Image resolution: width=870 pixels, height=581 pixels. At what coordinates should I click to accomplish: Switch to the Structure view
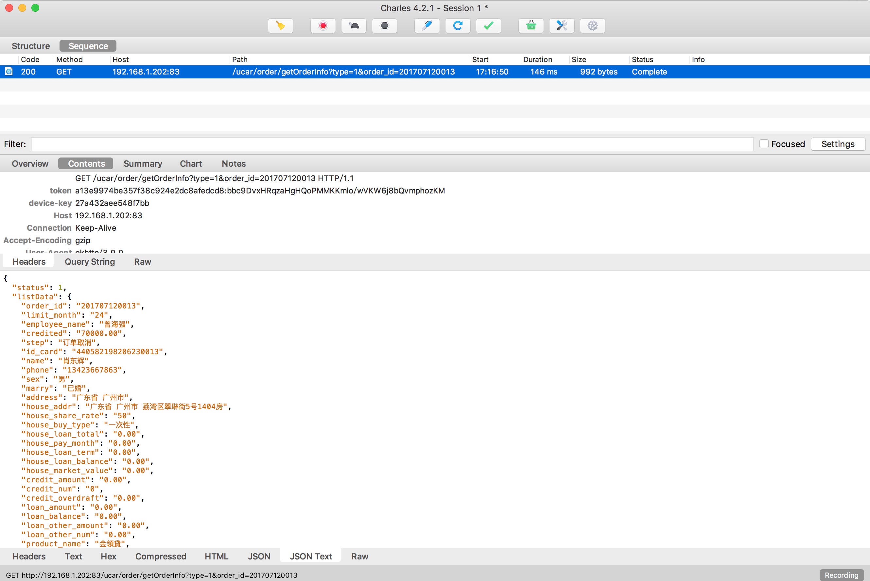click(31, 46)
